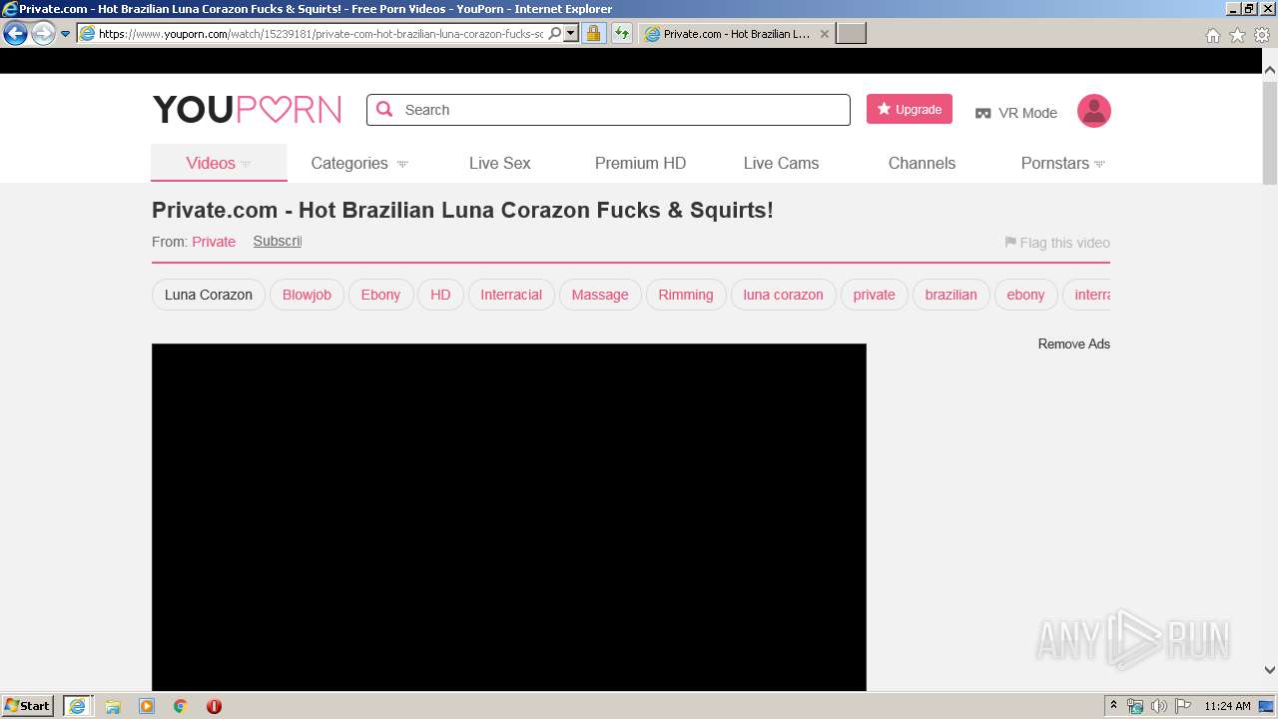Click the vertical scrollbar thumb
Image resolution: width=1278 pixels, height=719 pixels.
click(1270, 131)
